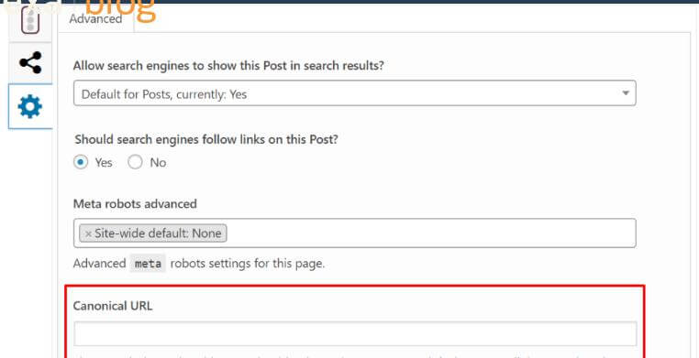
Task: Click the dropdown arrow for Default for Posts
Action: pyautogui.click(x=626, y=93)
